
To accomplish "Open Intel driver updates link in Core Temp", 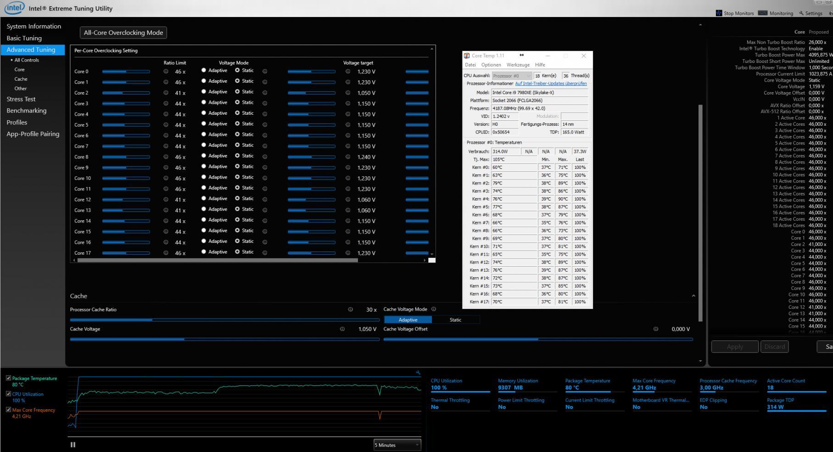I will [x=551, y=84].
